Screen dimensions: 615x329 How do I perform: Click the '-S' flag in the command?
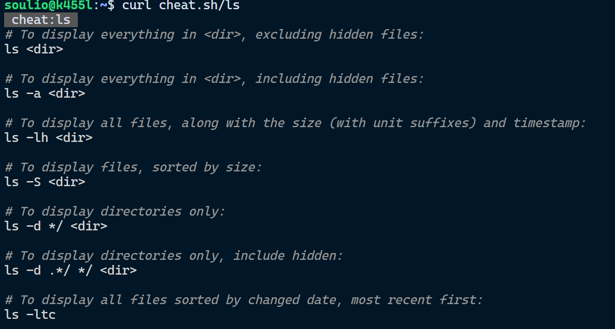click(34, 182)
